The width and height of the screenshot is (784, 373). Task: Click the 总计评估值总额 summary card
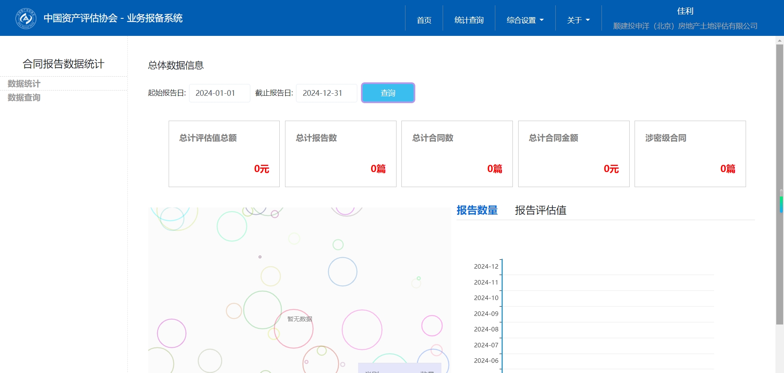[224, 154]
